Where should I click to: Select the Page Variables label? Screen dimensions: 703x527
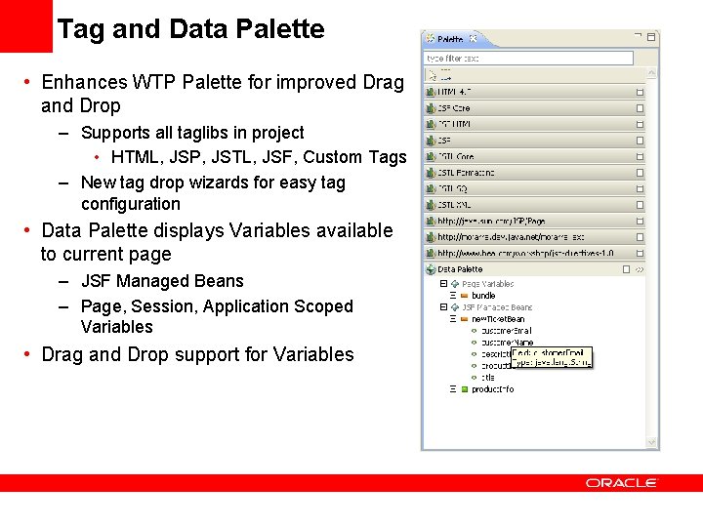[488, 284]
